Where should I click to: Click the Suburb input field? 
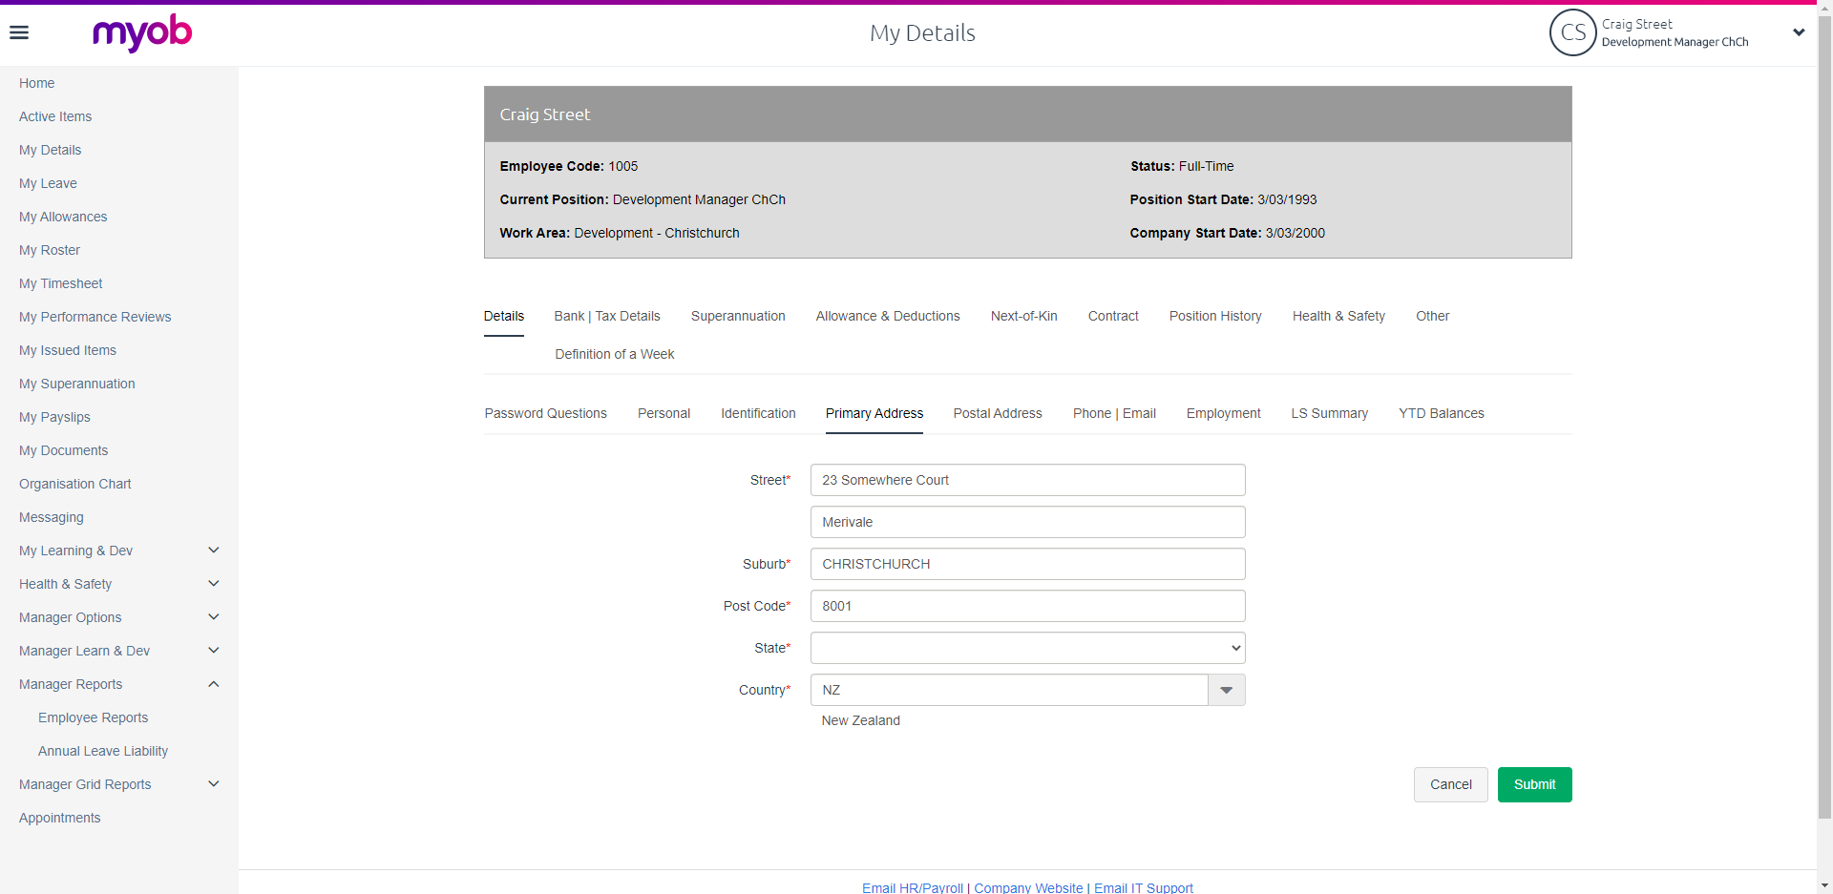pyautogui.click(x=1027, y=564)
